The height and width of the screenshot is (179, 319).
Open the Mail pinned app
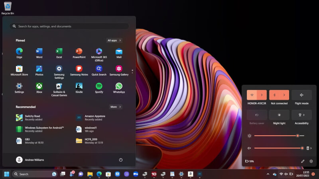pyautogui.click(x=119, y=53)
